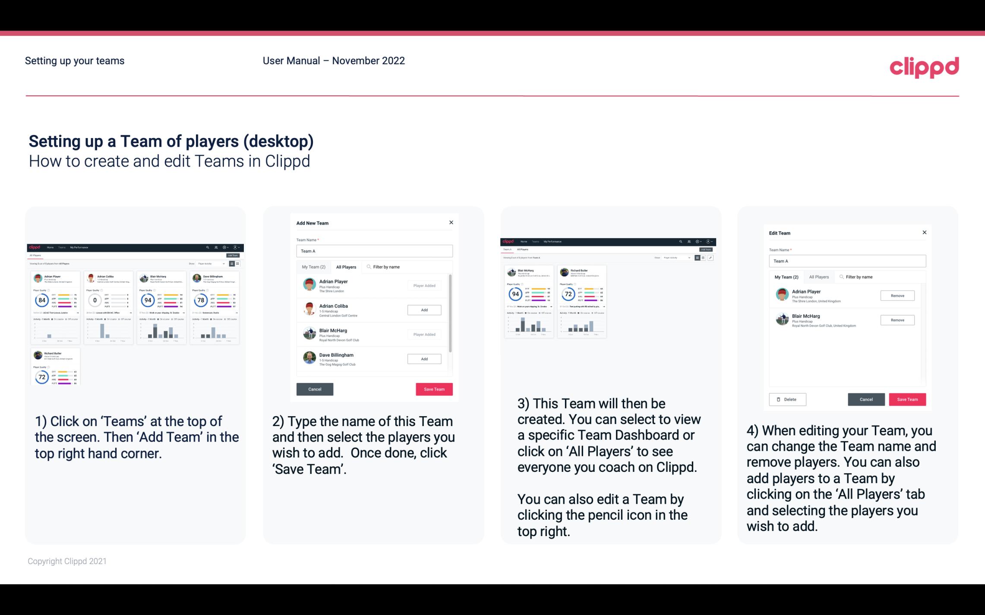985x615 pixels.
Task: Click Cancel button in Edit Team dialog
Action: [866, 399]
